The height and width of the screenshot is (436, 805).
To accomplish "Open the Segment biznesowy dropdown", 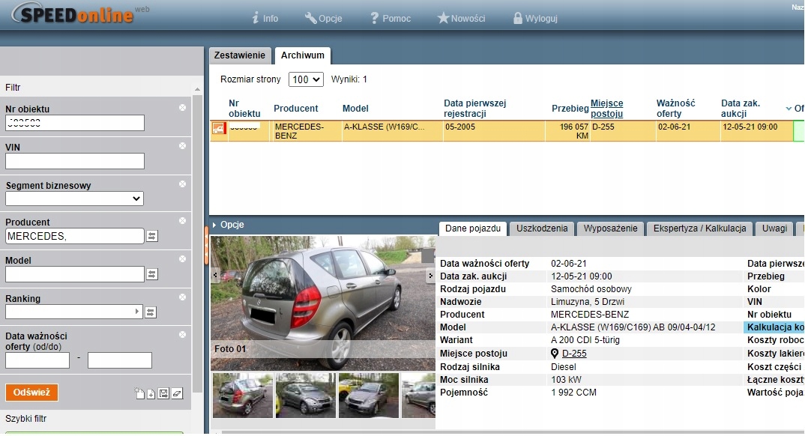I will 74,199.
